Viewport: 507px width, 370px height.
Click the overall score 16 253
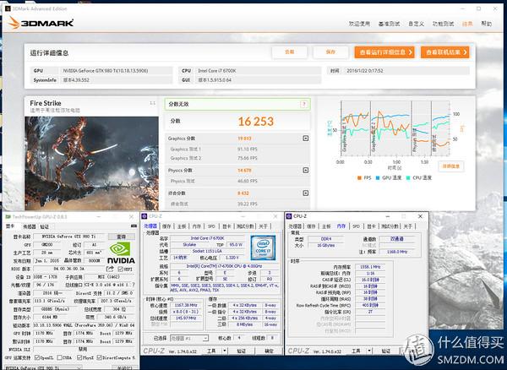(256, 122)
